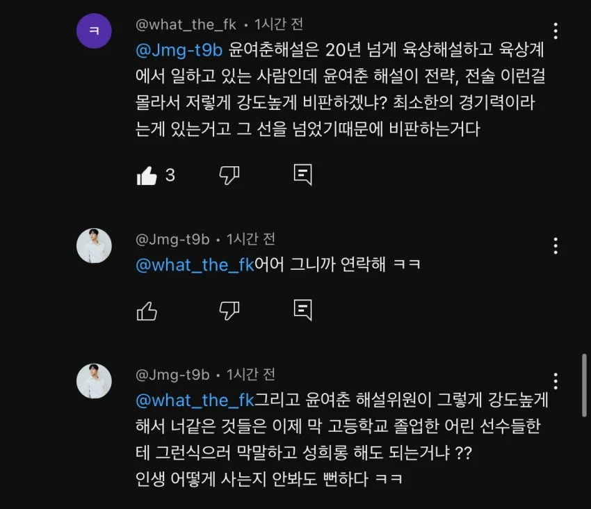Follow @what_the_fk mention in the bottom comment
Image resolution: width=591 pixels, height=509 pixels.
[x=195, y=401]
